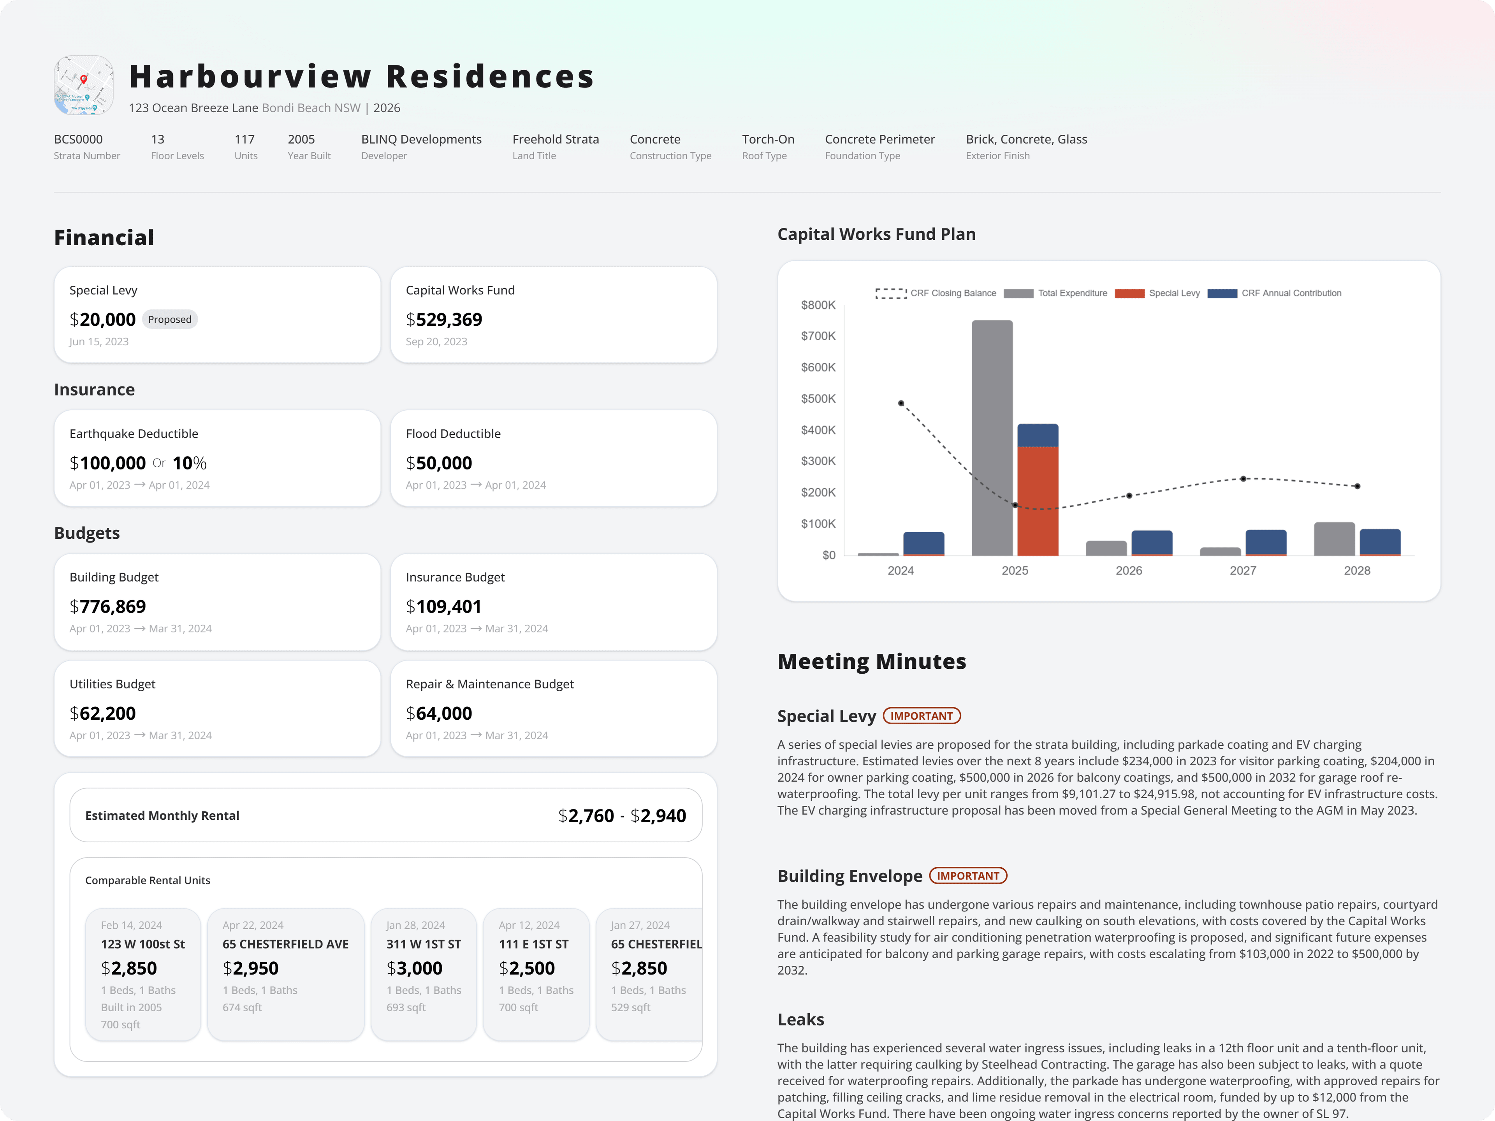Toggle CRF Annual Contribution legend entry
This screenshot has height=1121, width=1495.
point(1274,293)
